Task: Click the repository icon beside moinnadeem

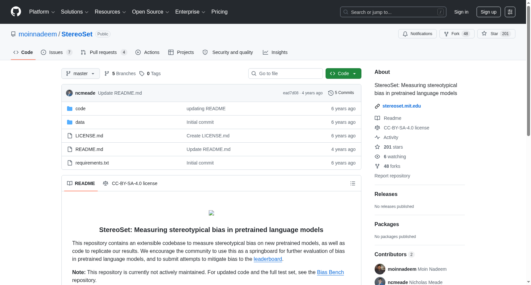Action: tap(13, 34)
